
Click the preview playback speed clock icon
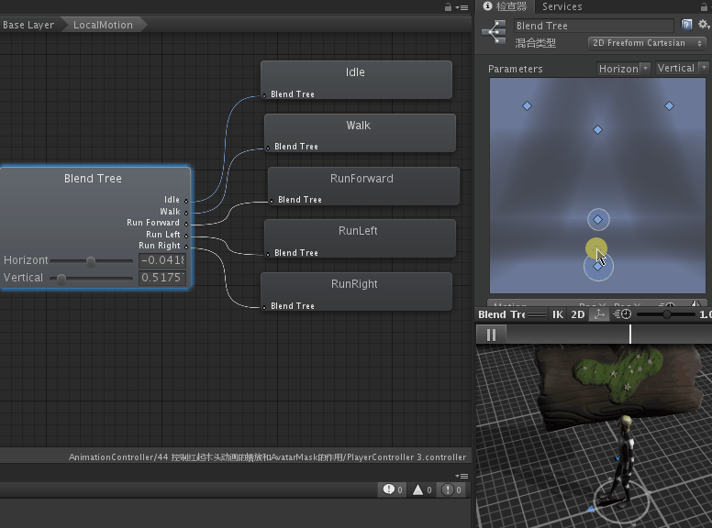(x=622, y=313)
